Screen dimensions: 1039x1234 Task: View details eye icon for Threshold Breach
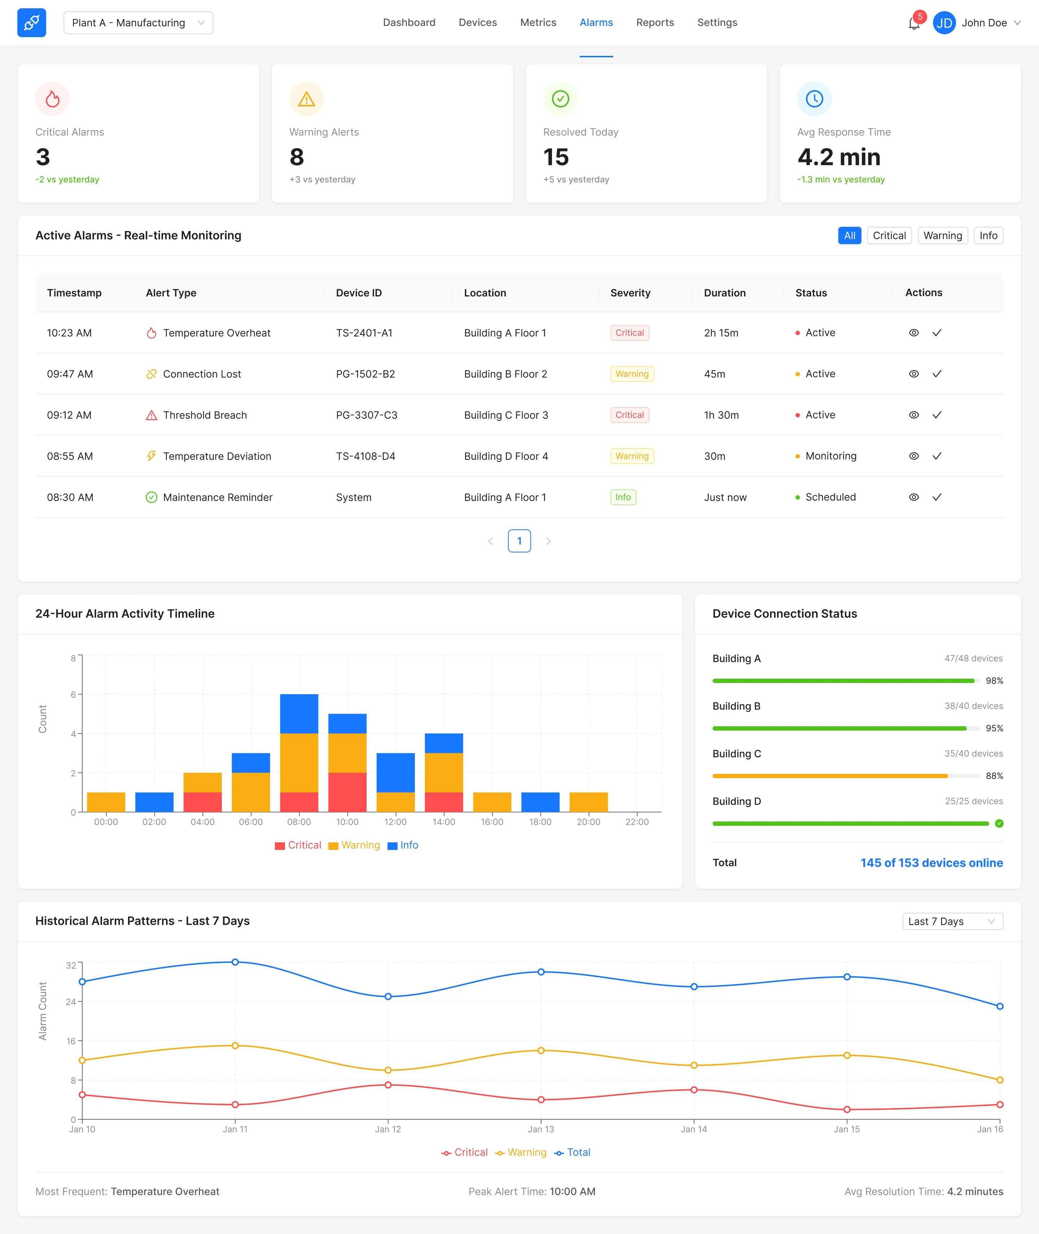(x=913, y=415)
